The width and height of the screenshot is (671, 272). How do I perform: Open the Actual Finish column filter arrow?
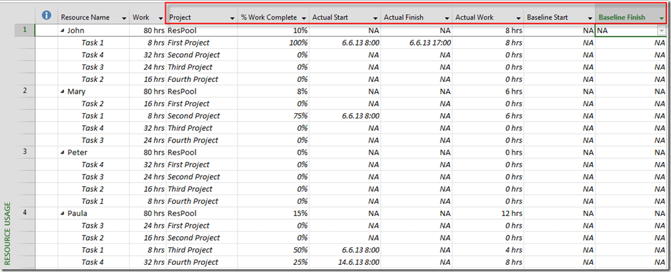point(447,18)
